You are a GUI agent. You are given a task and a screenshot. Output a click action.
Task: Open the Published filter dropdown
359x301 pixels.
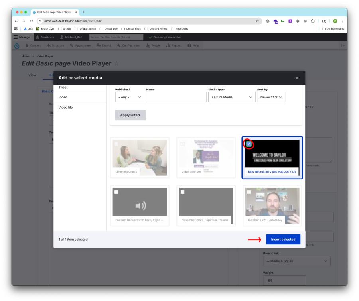(x=130, y=97)
